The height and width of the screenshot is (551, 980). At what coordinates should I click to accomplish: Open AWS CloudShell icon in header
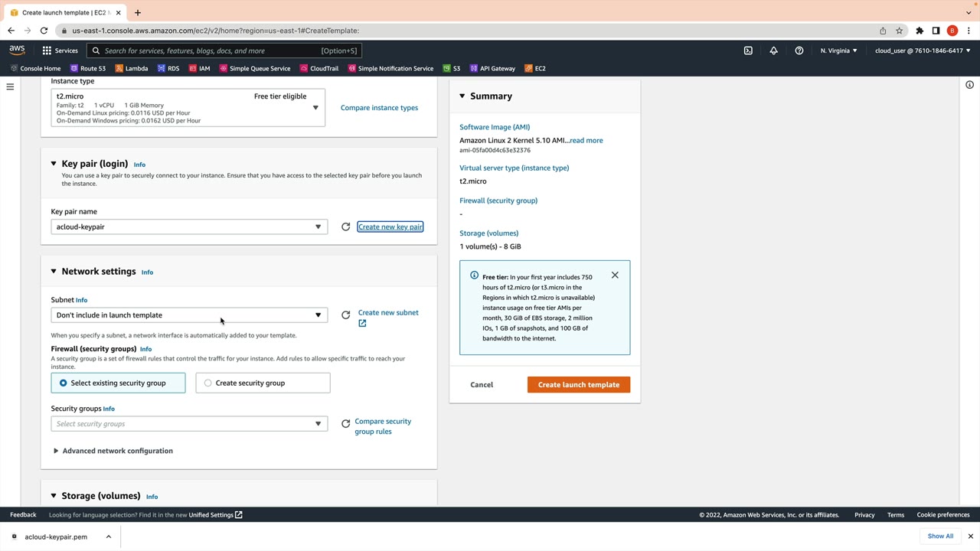coord(748,51)
